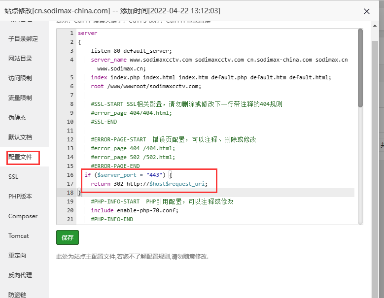
Task: Click the #SSL-END comment line
Action: coord(104,122)
